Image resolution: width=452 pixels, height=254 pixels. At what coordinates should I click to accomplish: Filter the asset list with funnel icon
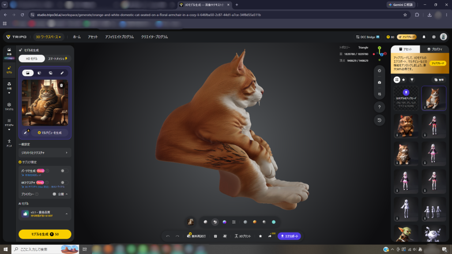412,80
